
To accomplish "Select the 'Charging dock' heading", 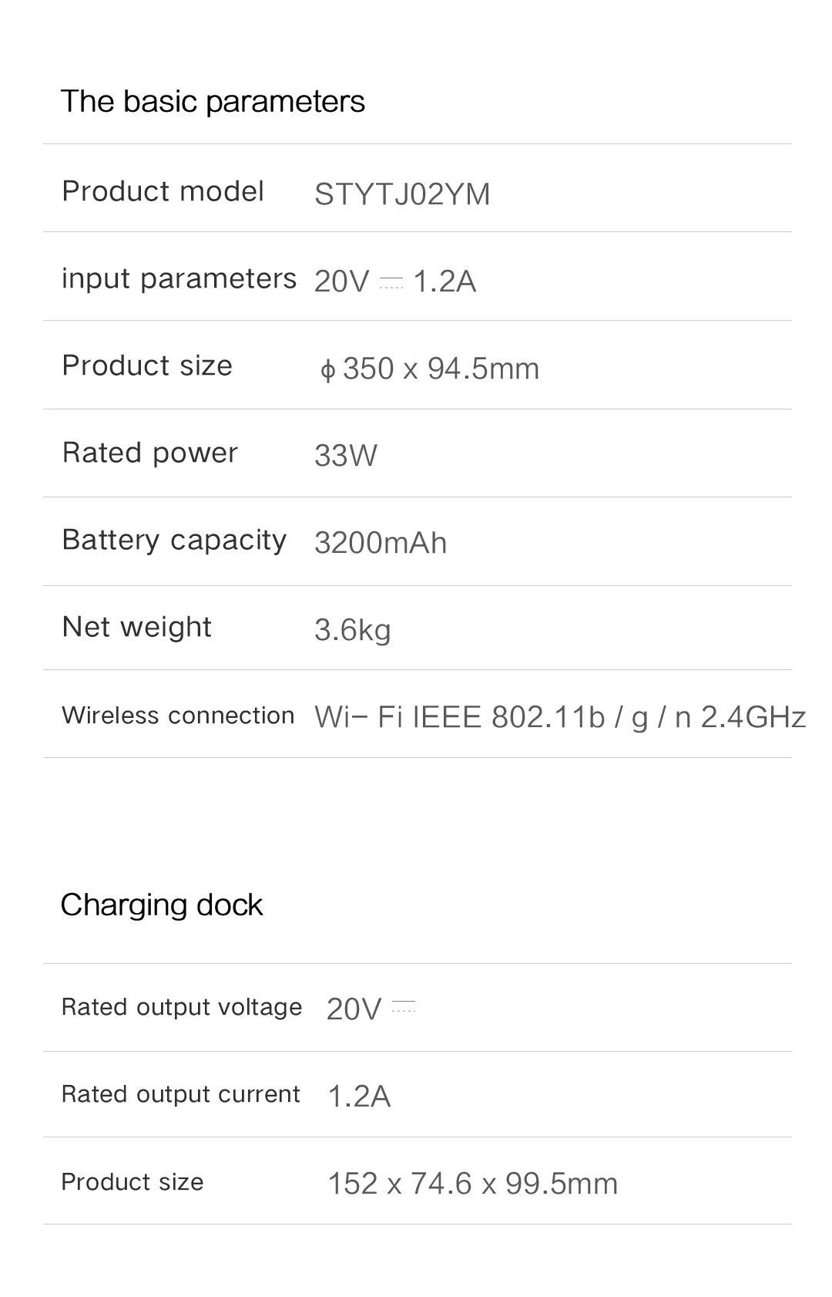I will pyautogui.click(x=162, y=905).
